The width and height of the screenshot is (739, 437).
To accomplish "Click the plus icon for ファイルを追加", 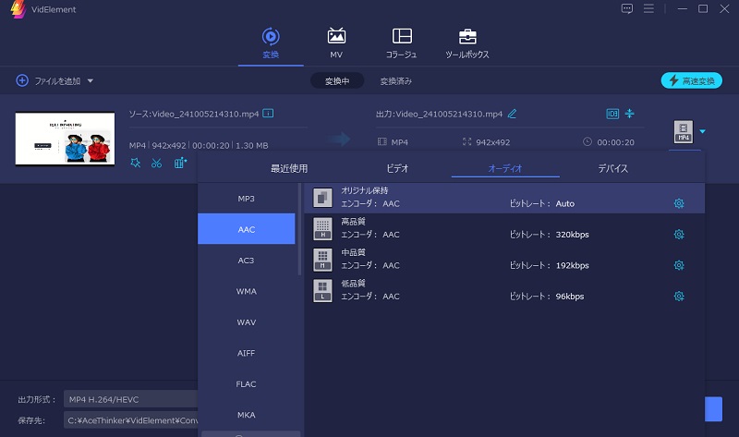I will [x=22, y=80].
